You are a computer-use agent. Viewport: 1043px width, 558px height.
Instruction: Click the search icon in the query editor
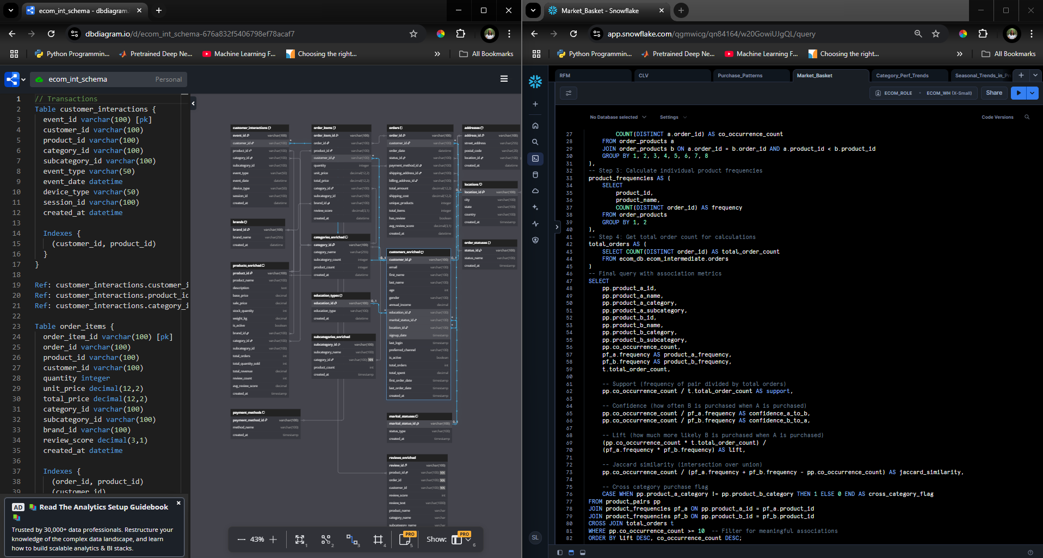tap(1027, 117)
